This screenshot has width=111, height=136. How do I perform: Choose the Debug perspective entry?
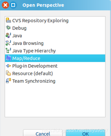point(19,28)
